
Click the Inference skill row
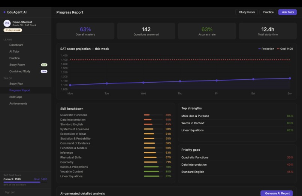tap(116, 153)
